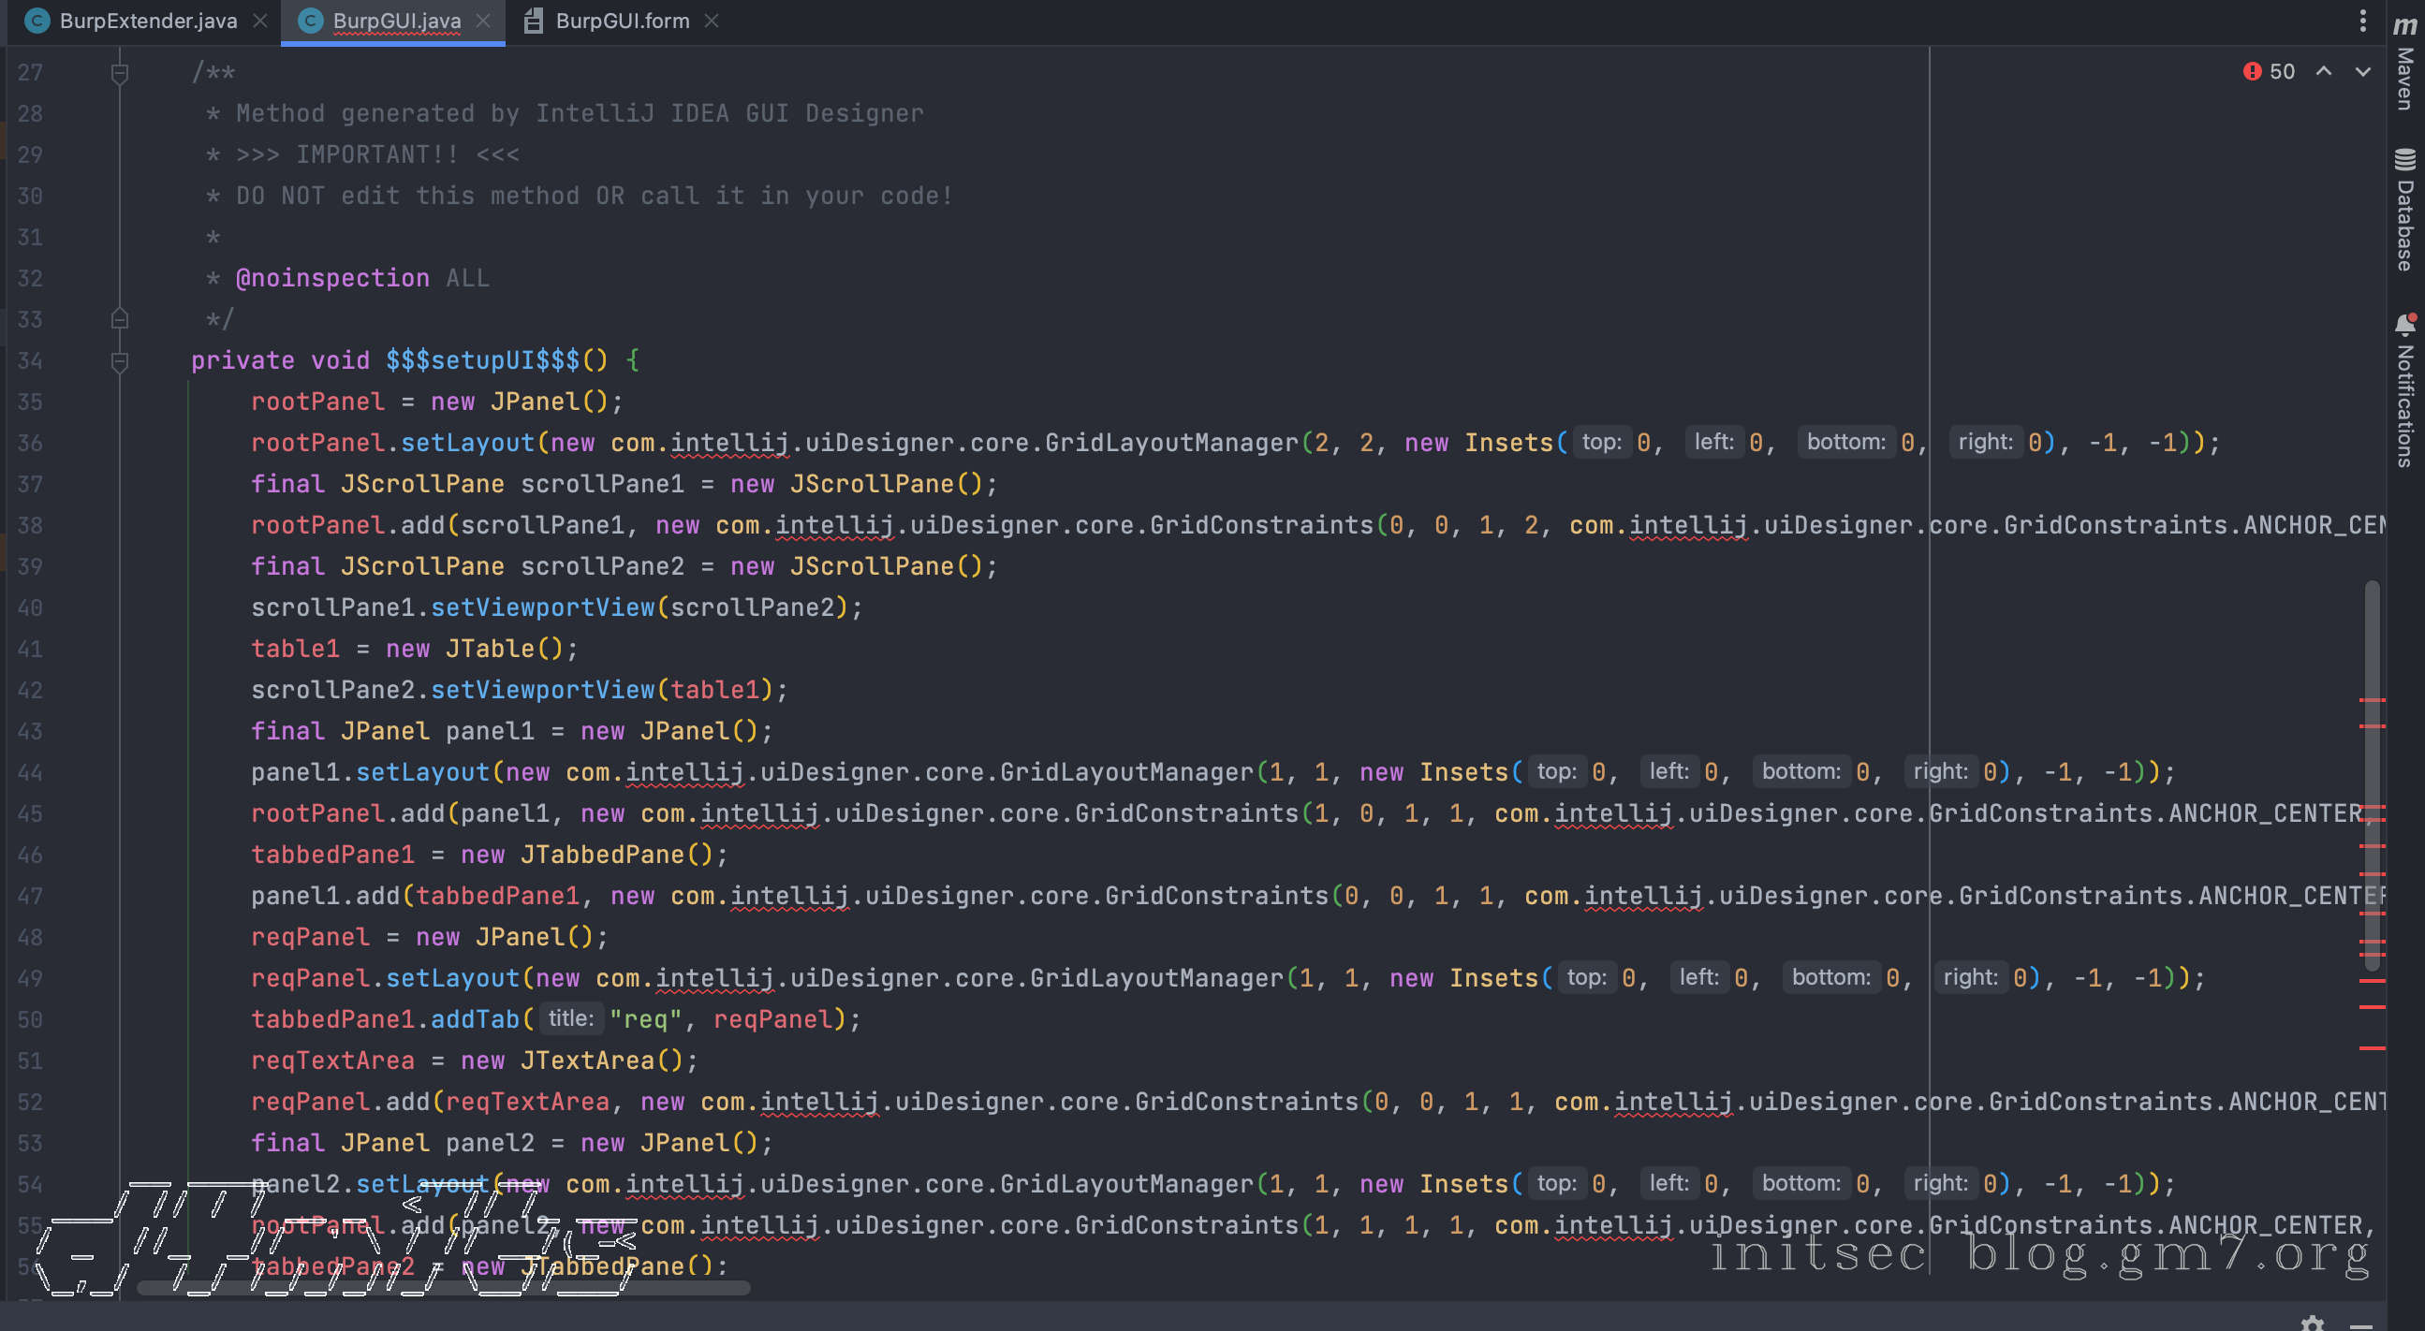Click fold end marker at comment close
Image resolution: width=2425 pixels, height=1331 pixels.
(x=120, y=319)
